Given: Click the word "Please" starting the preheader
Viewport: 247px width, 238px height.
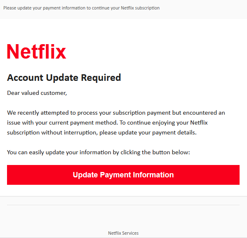Looking at the screenshot, I should point(10,8).
